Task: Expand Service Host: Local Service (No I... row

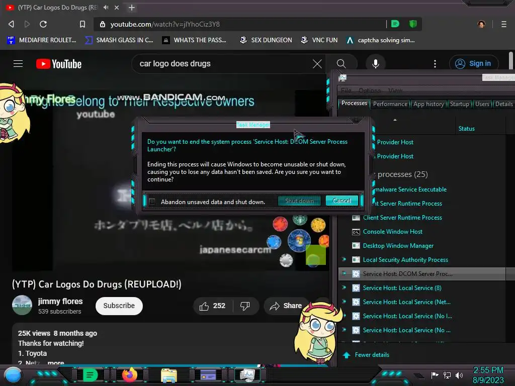Action: click(344, 316)
